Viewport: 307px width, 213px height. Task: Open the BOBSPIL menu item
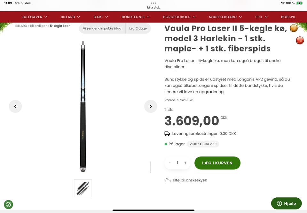point(288,17)
